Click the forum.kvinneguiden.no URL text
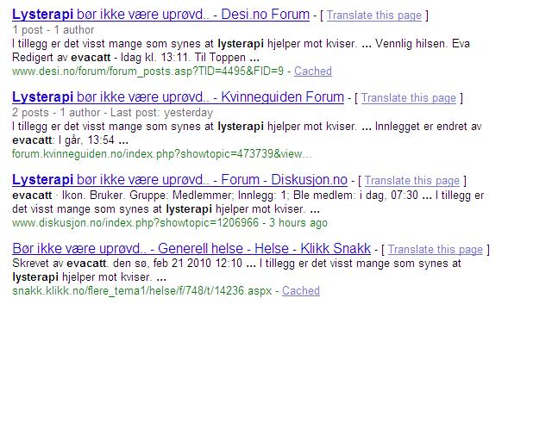This screenshot has width=552, height=441. pyautogui.click(x=162, y=153)
